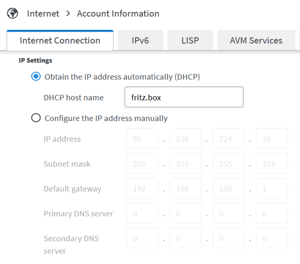Click the first IP address octet field

pos(142,139)
